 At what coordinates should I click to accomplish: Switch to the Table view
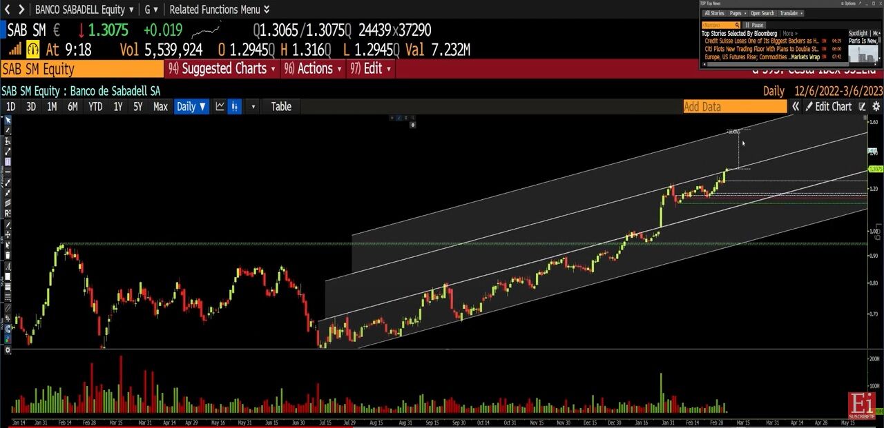(281, 107)
